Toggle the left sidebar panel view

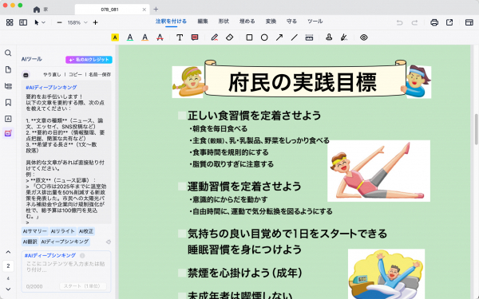(23, 22)
